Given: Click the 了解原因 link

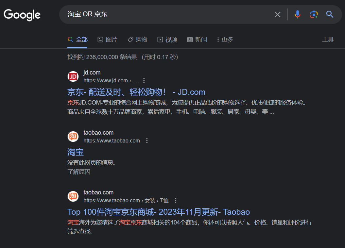Looking at the screenshot, I should pos(79,172).
